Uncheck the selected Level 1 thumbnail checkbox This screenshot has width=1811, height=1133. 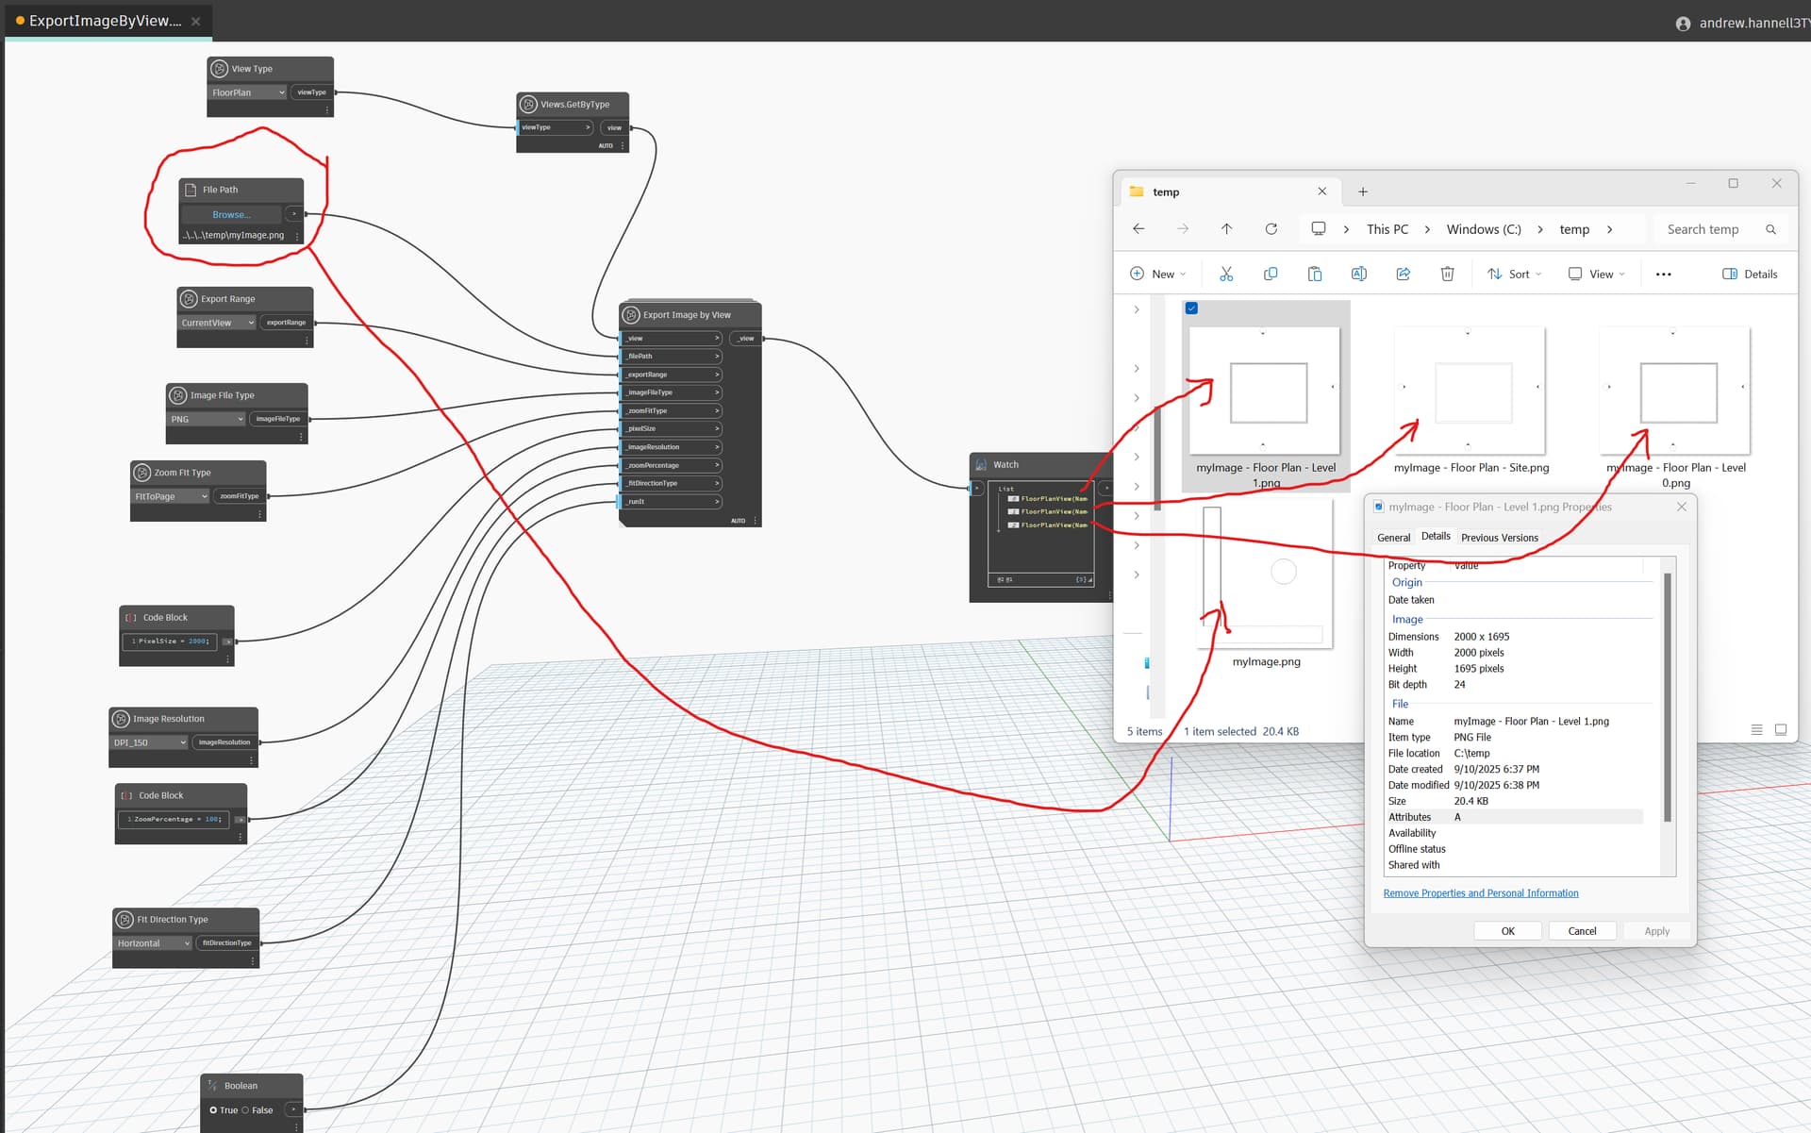point(1191,308)
